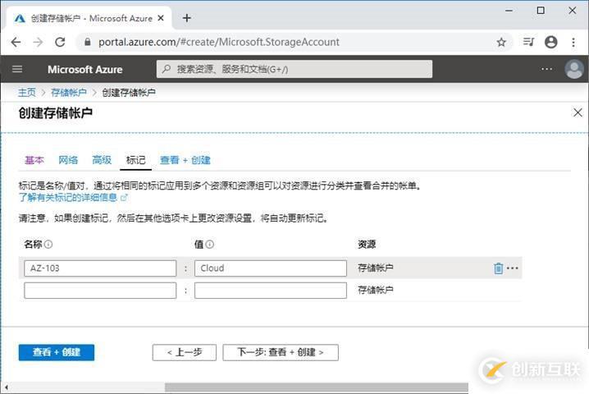Open the browser media control icon

[x=528, y=42]
